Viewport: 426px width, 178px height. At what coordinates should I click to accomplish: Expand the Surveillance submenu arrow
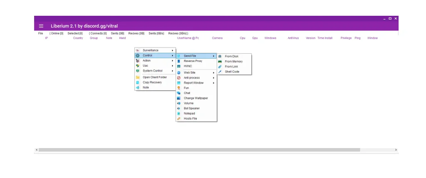pos(173,50)
